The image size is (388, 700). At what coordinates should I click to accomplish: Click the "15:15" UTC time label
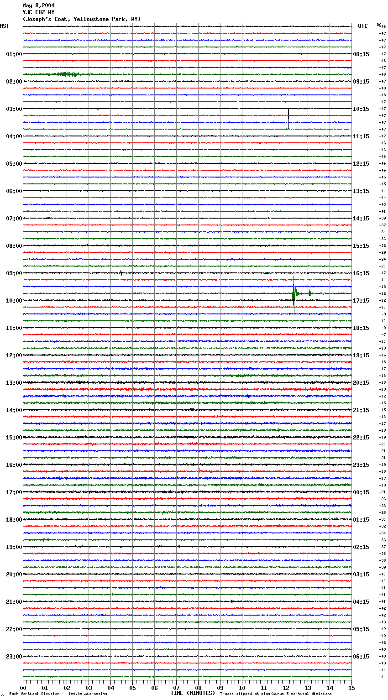point(361,246)
